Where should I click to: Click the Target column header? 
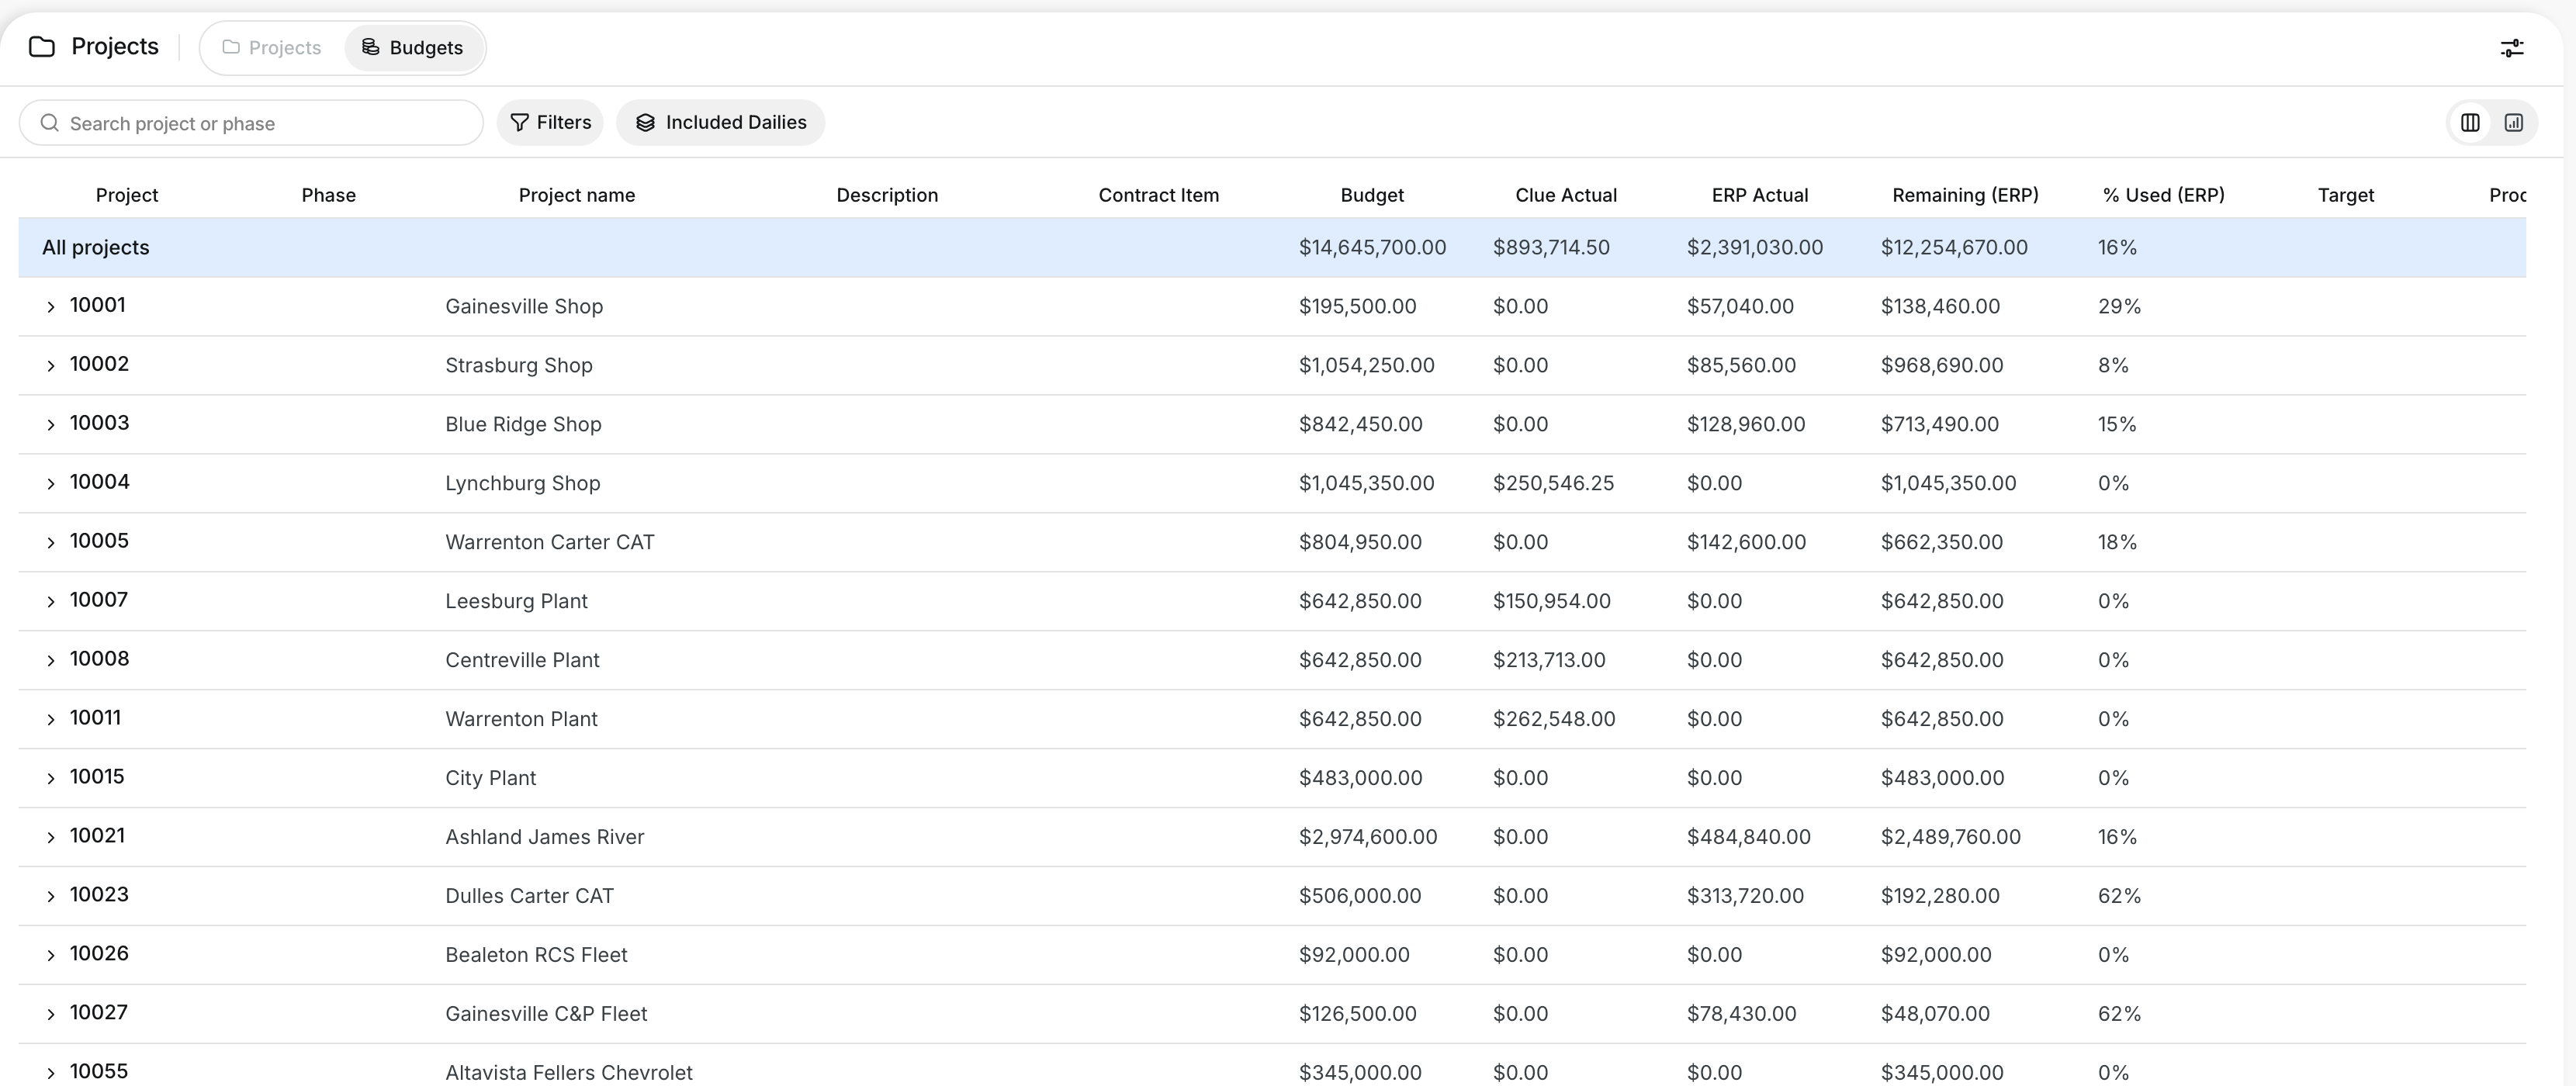pos(2346,195)
